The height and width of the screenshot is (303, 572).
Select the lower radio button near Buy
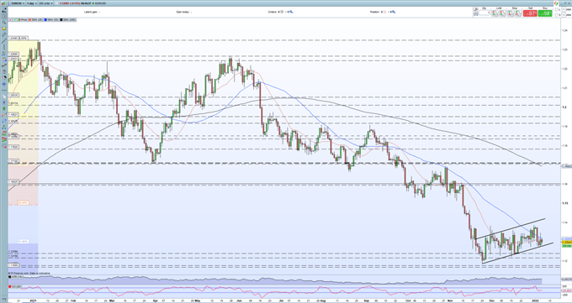tap(556, 15)
